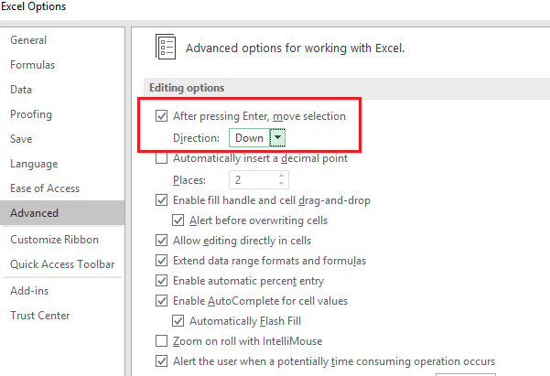The width and height of the screenshot is (550, 376).
Task: Uncheck 'Alert before overwriting cells'
Action: 178,220
